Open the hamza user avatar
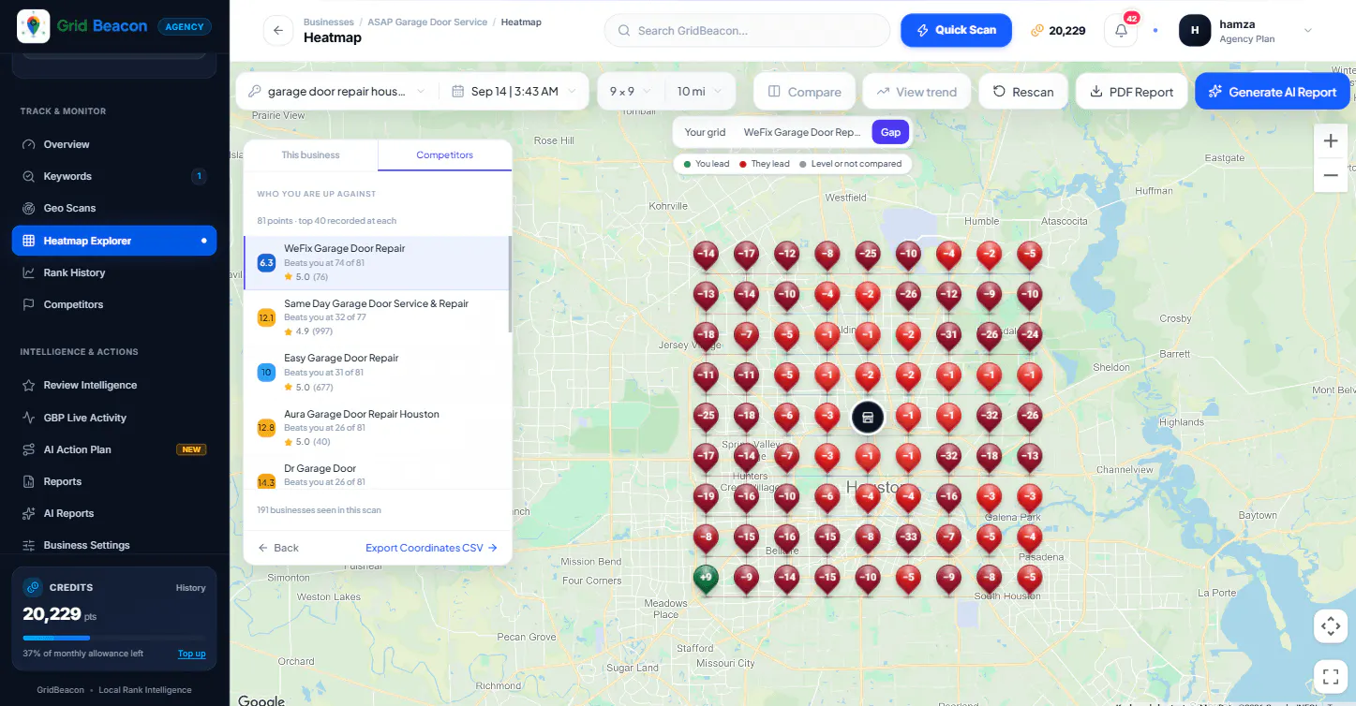 pyautogui.click(x=1195, y=30)
